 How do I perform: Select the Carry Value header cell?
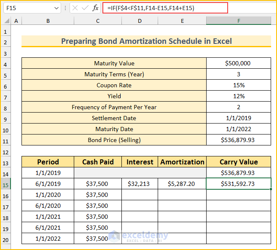point(239,162)
